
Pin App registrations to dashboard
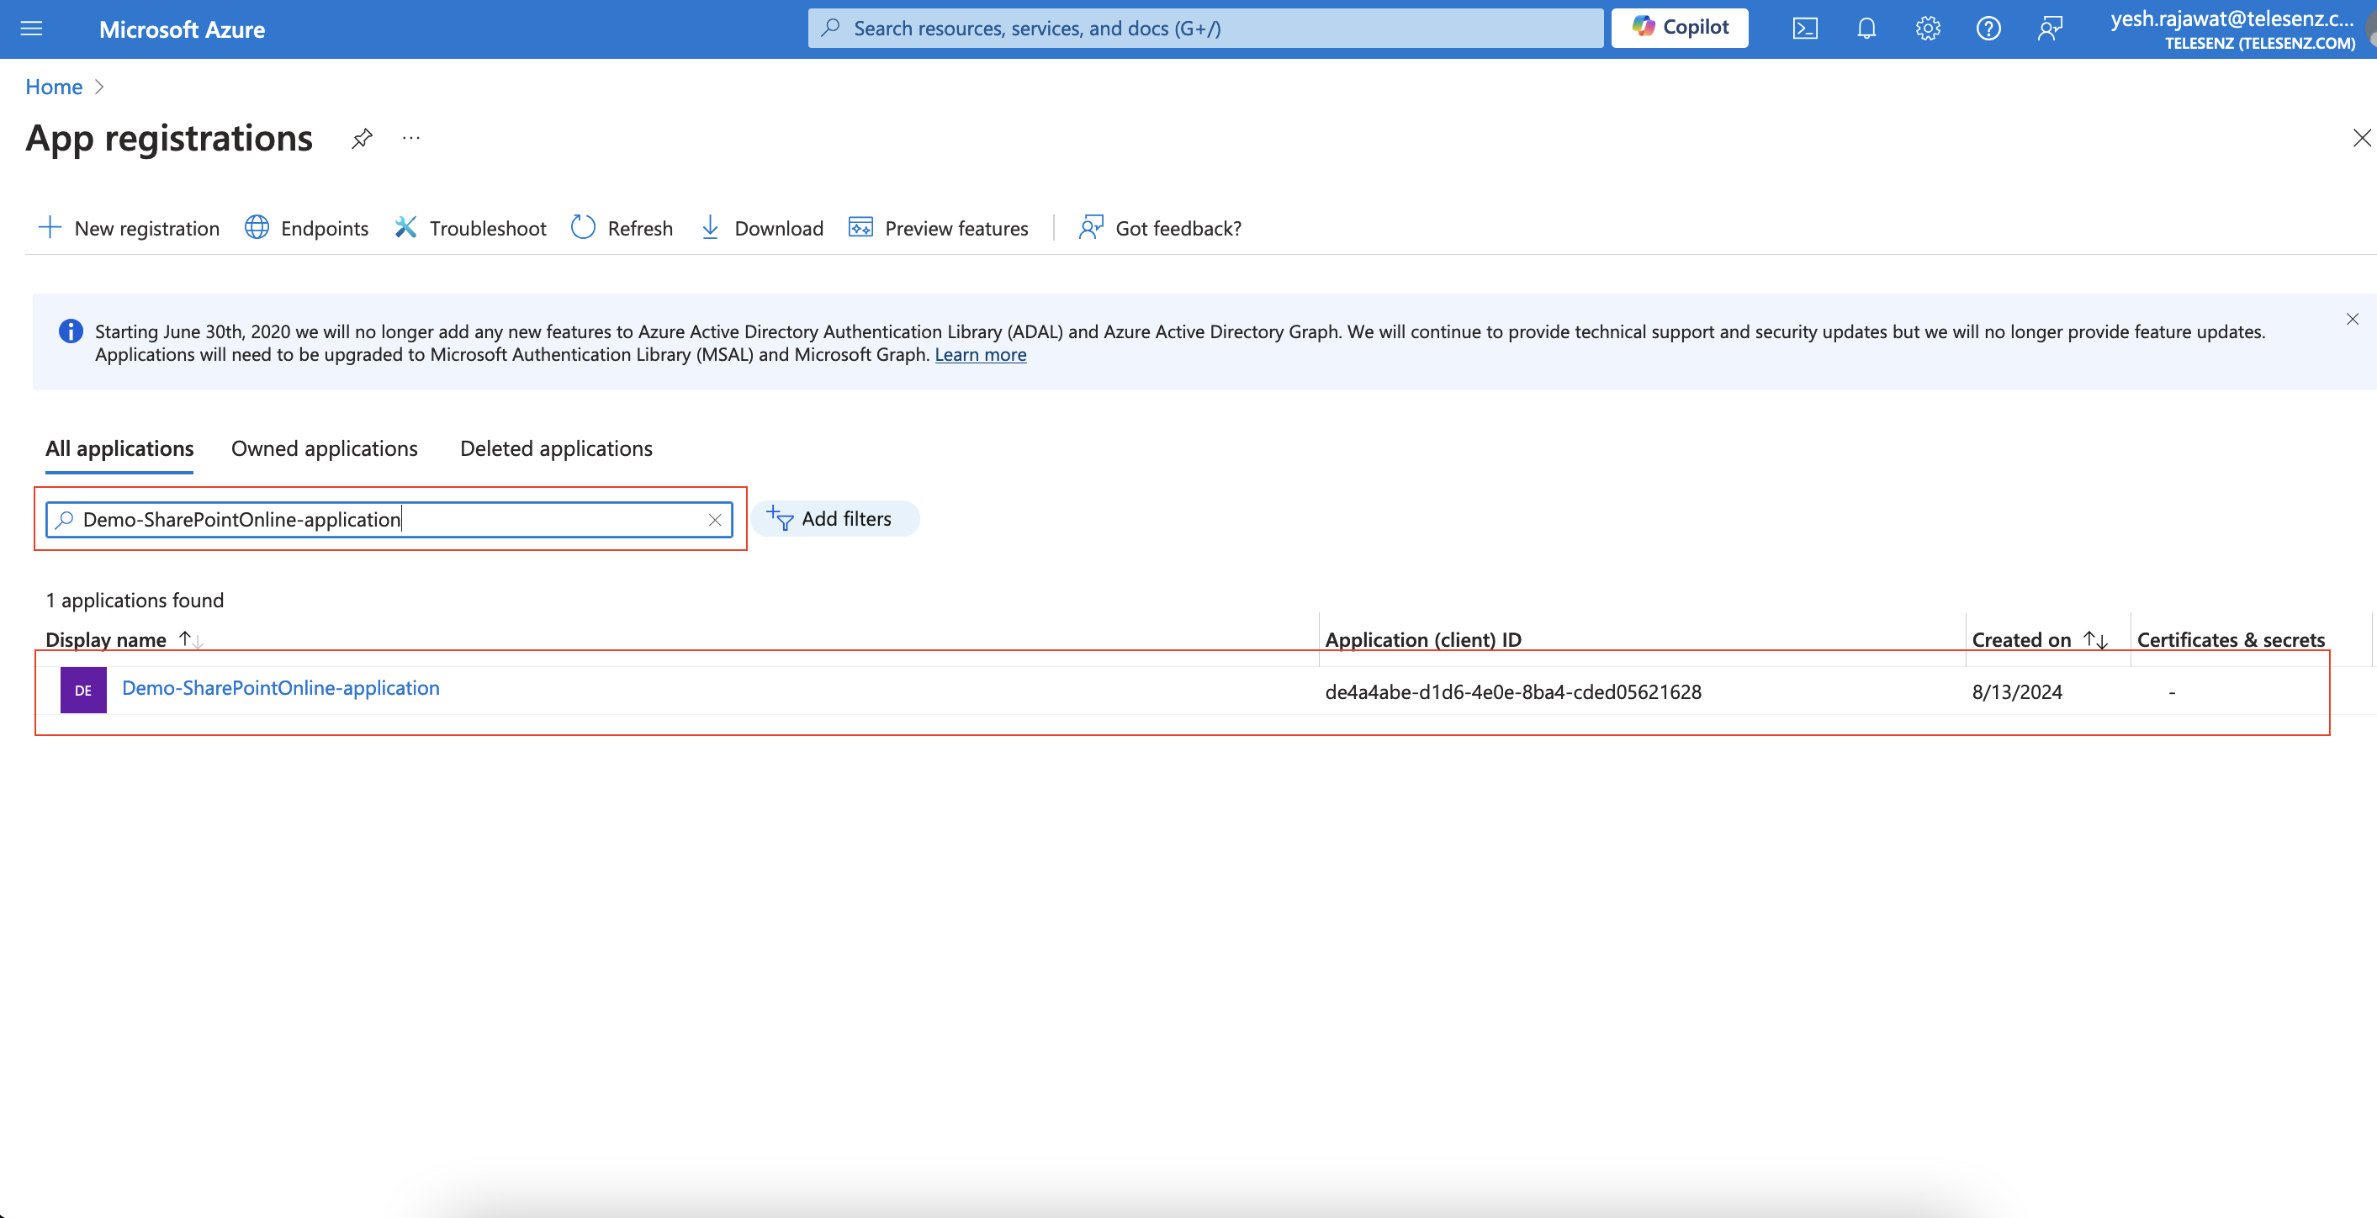click(362, 139)
